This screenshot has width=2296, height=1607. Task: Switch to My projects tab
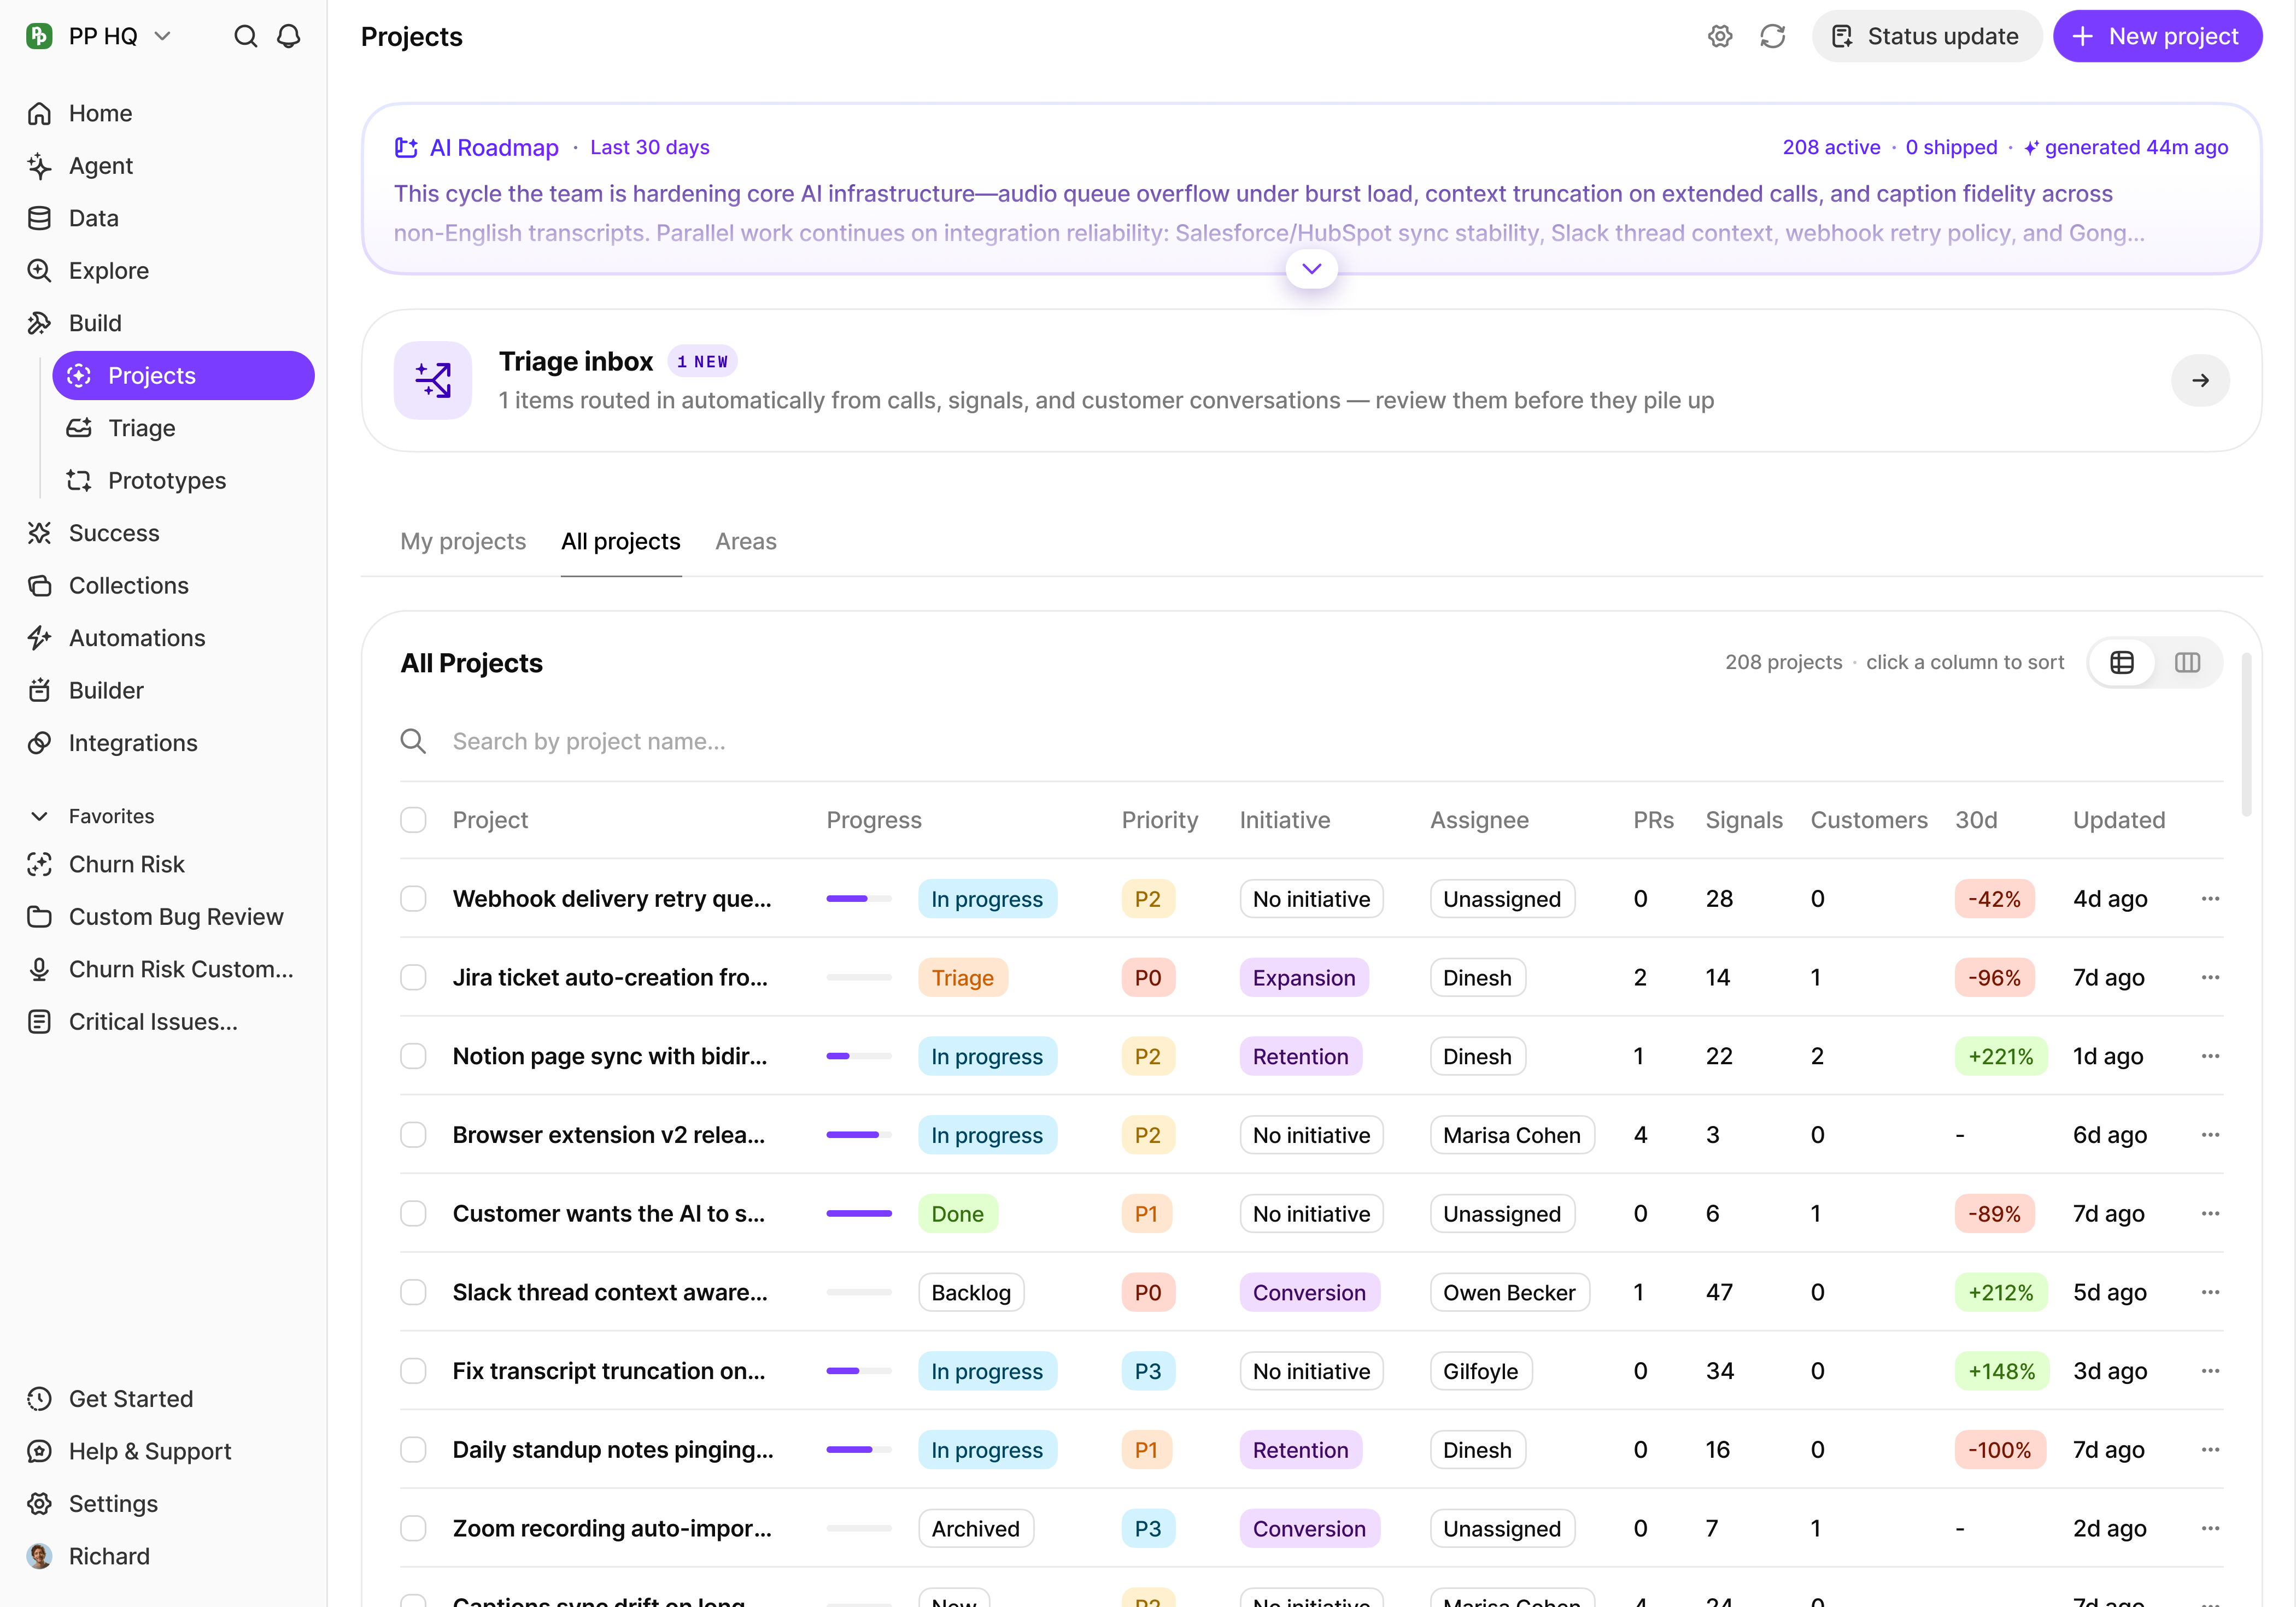click(x=463, y=541)
